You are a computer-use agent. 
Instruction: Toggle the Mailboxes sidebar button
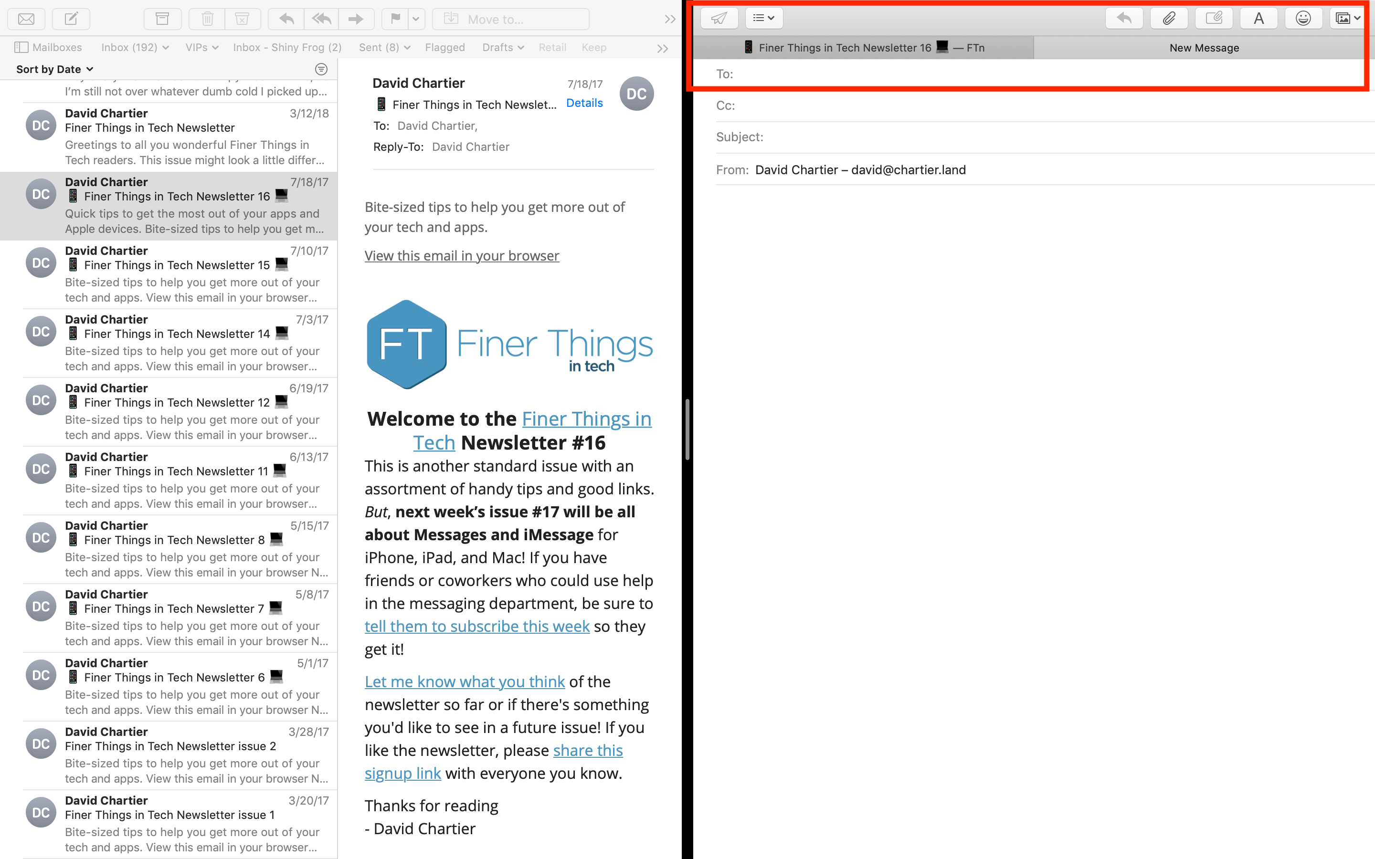coord(48,48)
